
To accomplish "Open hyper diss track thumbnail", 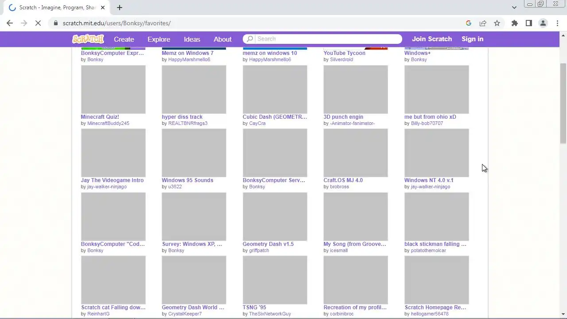I will 194,89.
